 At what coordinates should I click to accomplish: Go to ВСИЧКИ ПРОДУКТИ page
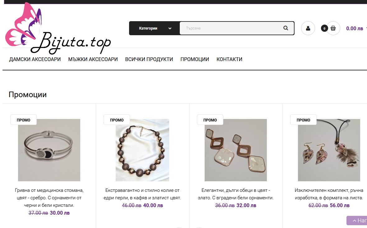[149, 59]
